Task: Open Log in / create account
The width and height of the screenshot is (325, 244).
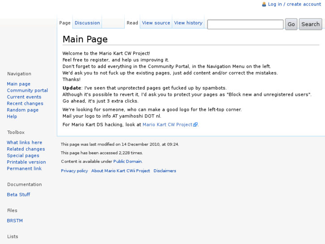Action: pyautogui.click(x=294, y=4)
